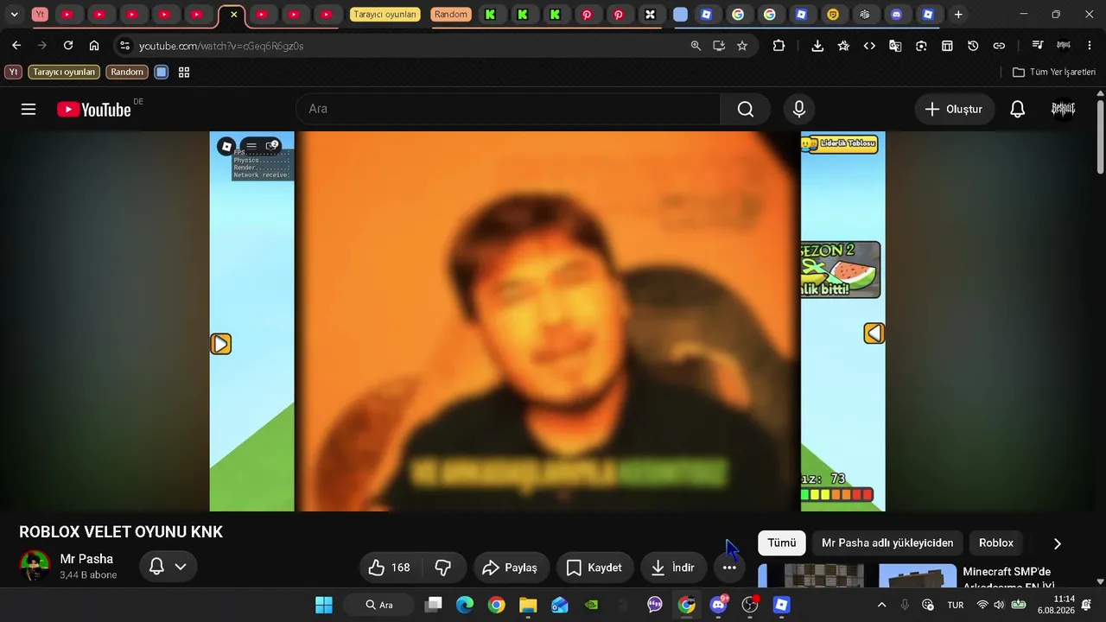Open the Oluştur create button
This screenshot has width=1106, height=622.
pyautogui.click(x=955, y=109)
